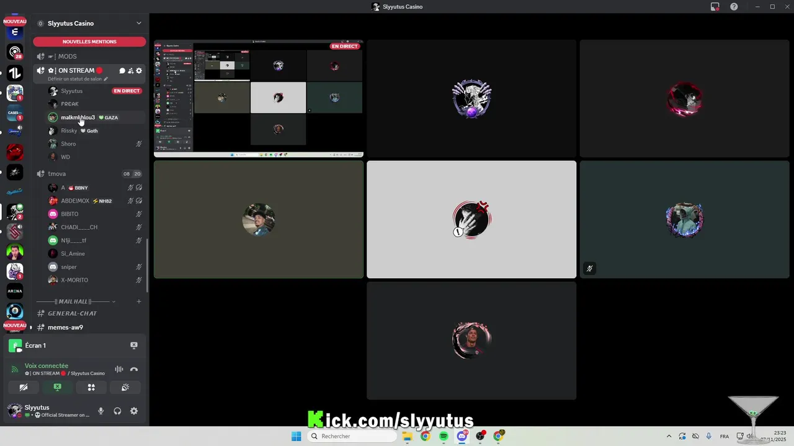The width and height of the screenshot is (794, 446).
Task: Open the Windows Start menu
Action: coord(297,436)
